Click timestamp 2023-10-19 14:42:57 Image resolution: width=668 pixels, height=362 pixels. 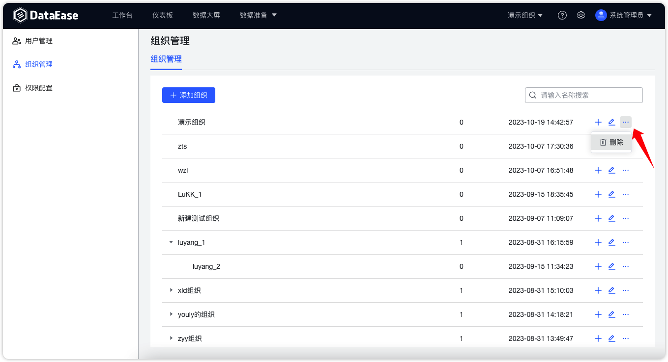(x=541, y=122)
